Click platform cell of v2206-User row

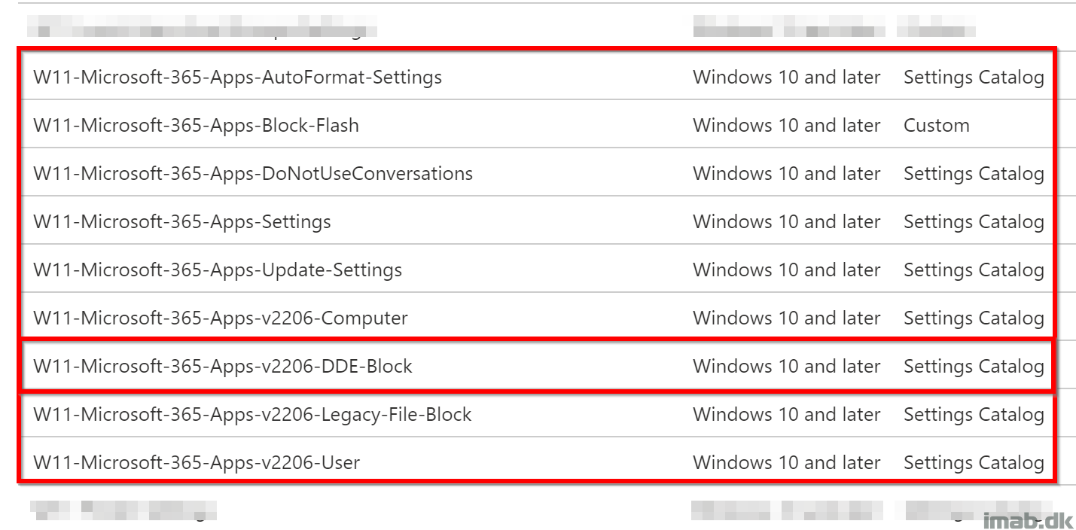click(x=786, y=463)
